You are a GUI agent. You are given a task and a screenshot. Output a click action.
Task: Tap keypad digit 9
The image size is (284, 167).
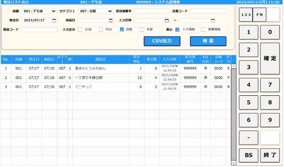point(270,120)
